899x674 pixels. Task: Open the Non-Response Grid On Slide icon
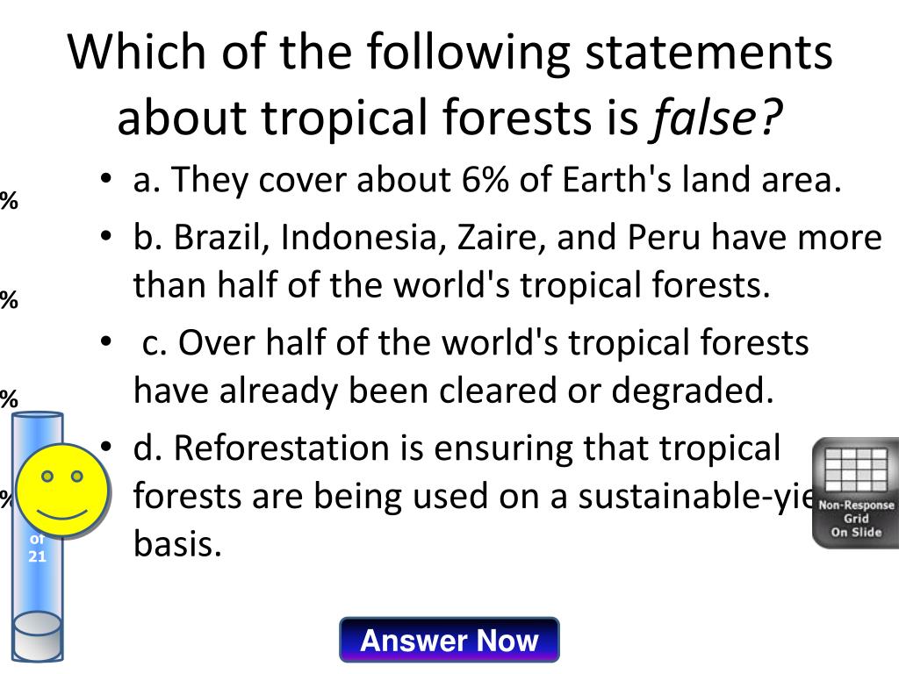tap(856, 493)
